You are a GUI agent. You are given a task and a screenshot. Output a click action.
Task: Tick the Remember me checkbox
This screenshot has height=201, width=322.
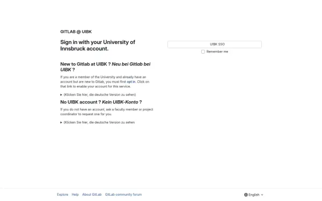(x=203, y=51)
